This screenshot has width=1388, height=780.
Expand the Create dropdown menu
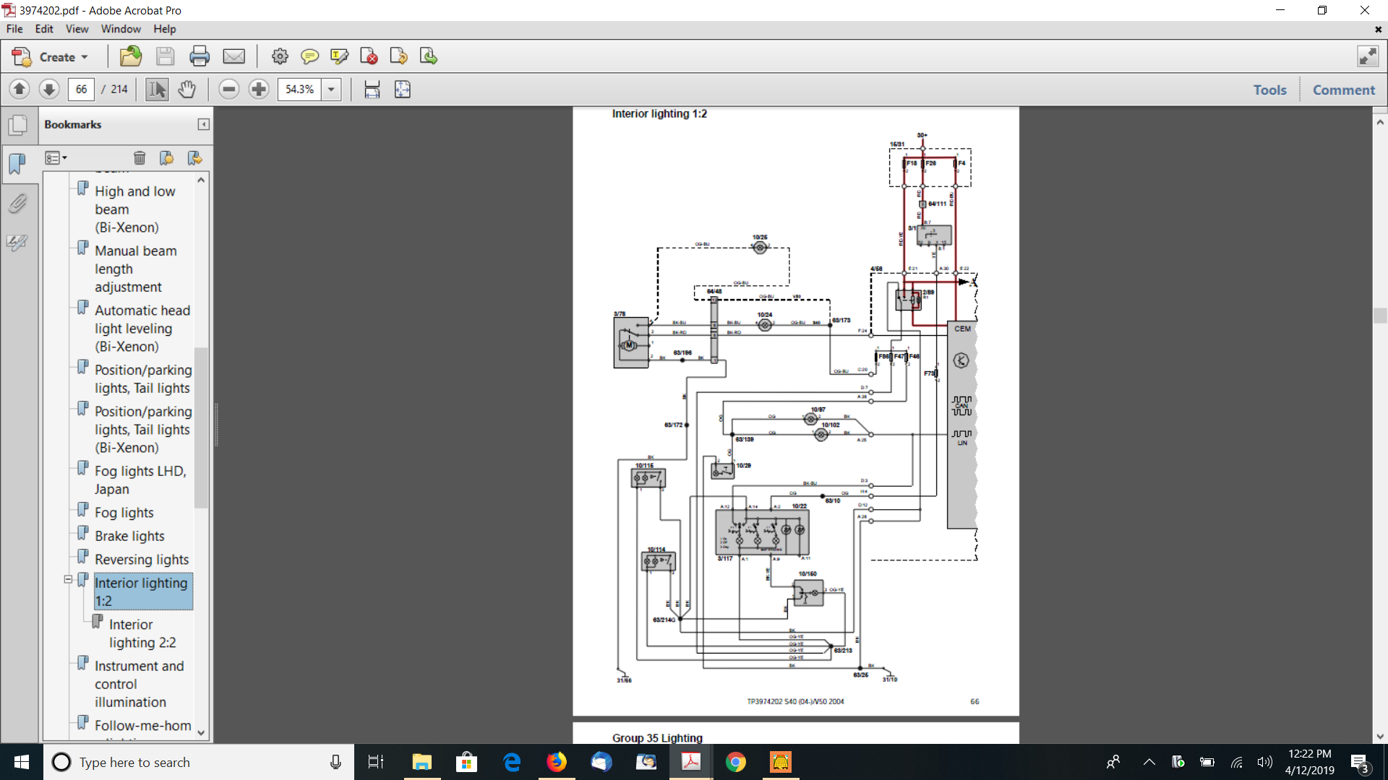pos(85,57)
